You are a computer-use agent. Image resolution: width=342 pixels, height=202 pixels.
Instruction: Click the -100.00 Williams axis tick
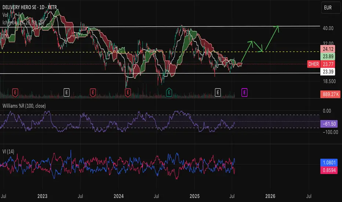tap(330, 132)
